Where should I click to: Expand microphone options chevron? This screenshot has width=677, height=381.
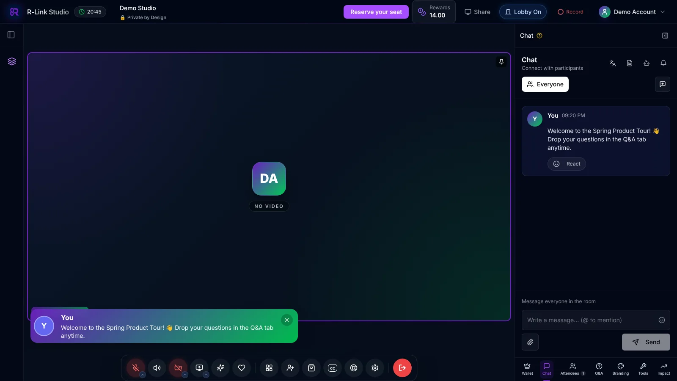tap(143, 375)
